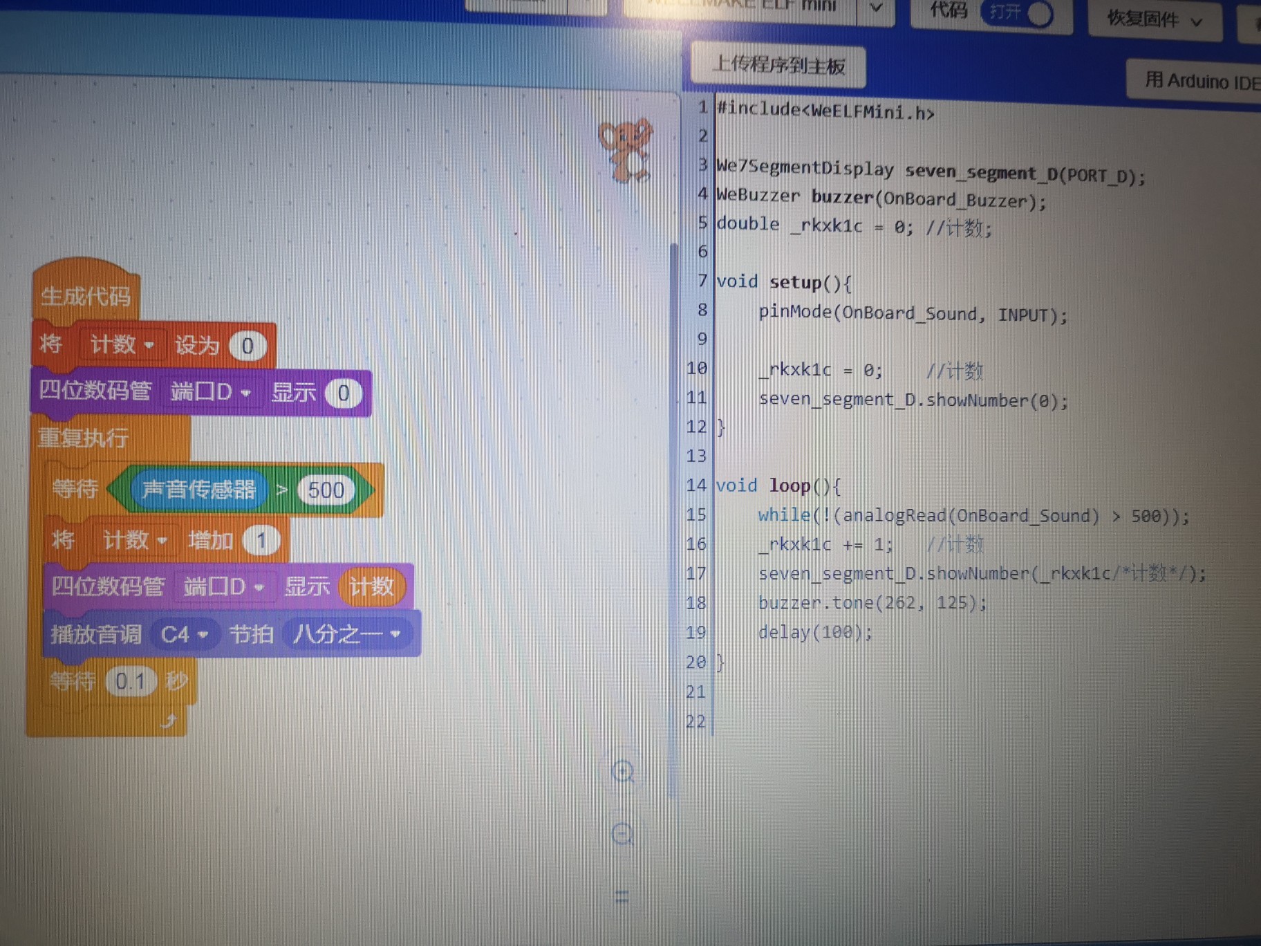Select the 生成代码 hat block
Screen dimensions: 1261x946
tap(85, 296)
